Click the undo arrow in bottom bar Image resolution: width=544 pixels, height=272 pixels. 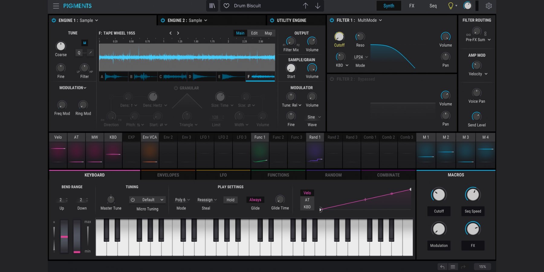pyautogui.click(x=442, y=267)
